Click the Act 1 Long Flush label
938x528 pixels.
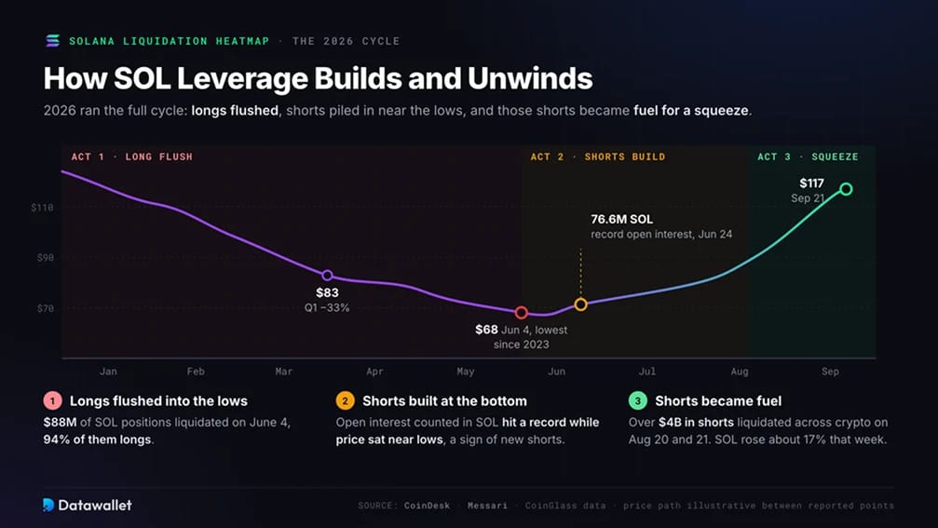point(131,156)
